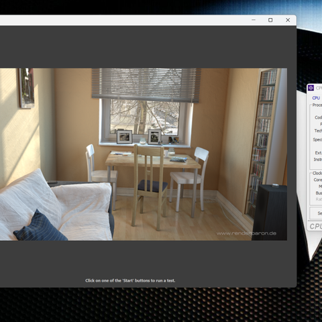The image size is (322, 322).
Task: Close the Cinebench window
Action: [288, 20]
